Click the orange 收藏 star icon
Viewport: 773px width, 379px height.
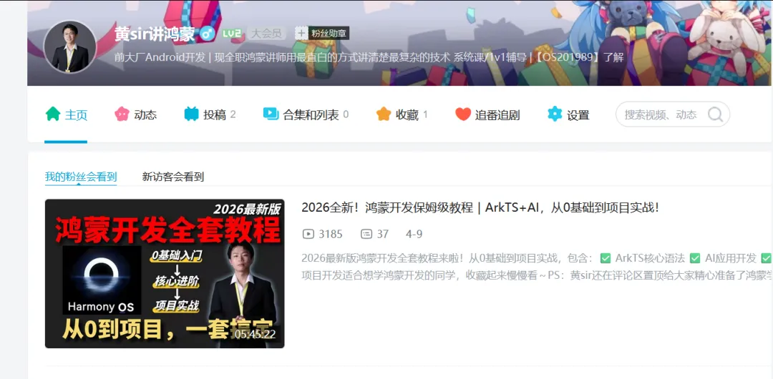384,114
